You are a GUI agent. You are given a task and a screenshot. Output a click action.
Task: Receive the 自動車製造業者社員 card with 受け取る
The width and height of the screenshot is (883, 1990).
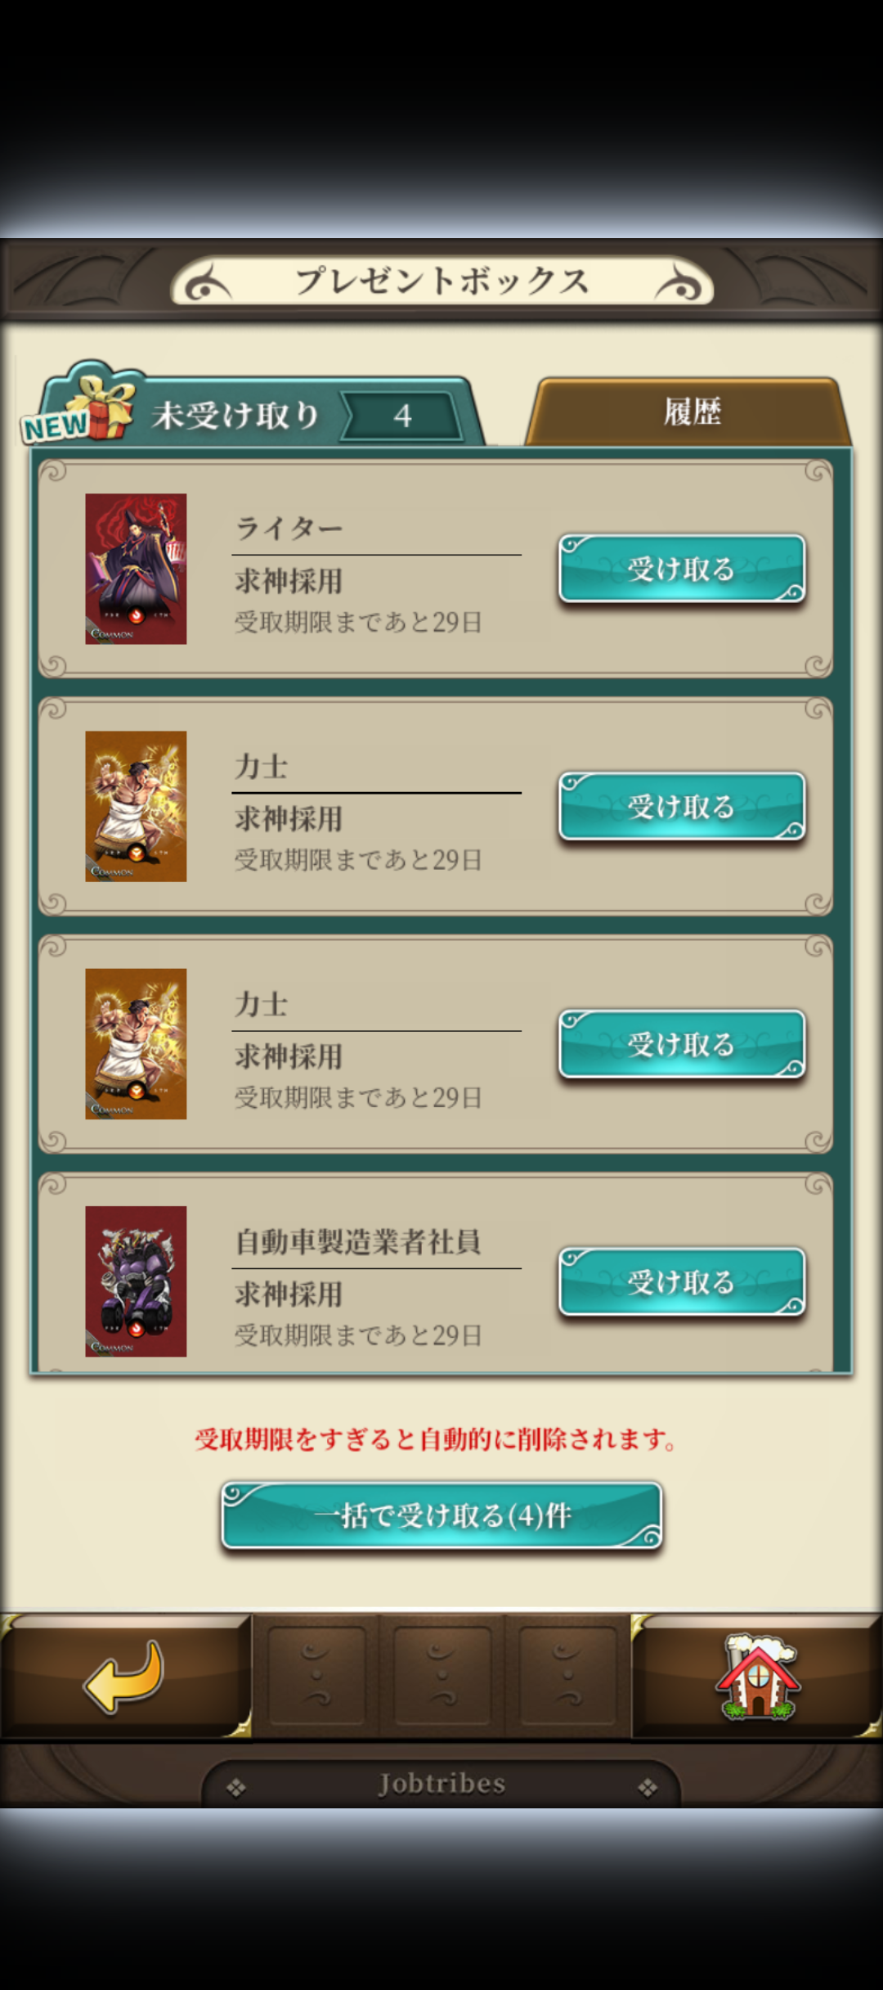pyautogui.click(x=682, y=1281)
